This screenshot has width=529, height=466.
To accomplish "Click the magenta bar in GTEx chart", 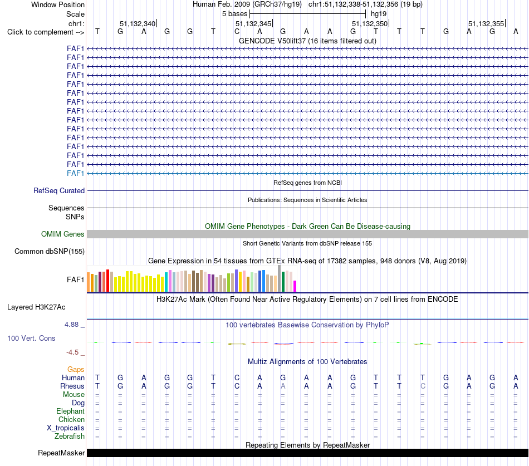I will (295, 286).
